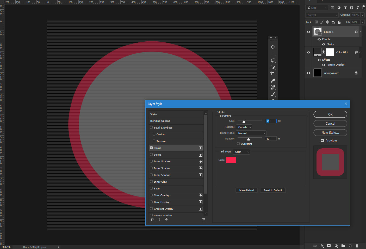This screenshot has width=366, height=249.
Task: Hide the Ellipse 1 layer
Action: pyautogui.click(x=308, y=31)
